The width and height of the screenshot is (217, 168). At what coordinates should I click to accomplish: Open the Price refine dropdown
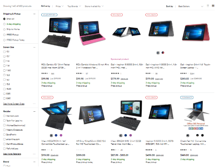[x=60, y=6]
